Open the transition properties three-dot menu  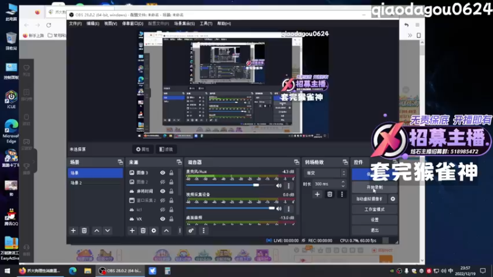point(342,195)
